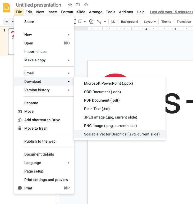Click the Untitled presentation title field
The height and width of the screenshot is (204, 193).
tap(39, 5)
